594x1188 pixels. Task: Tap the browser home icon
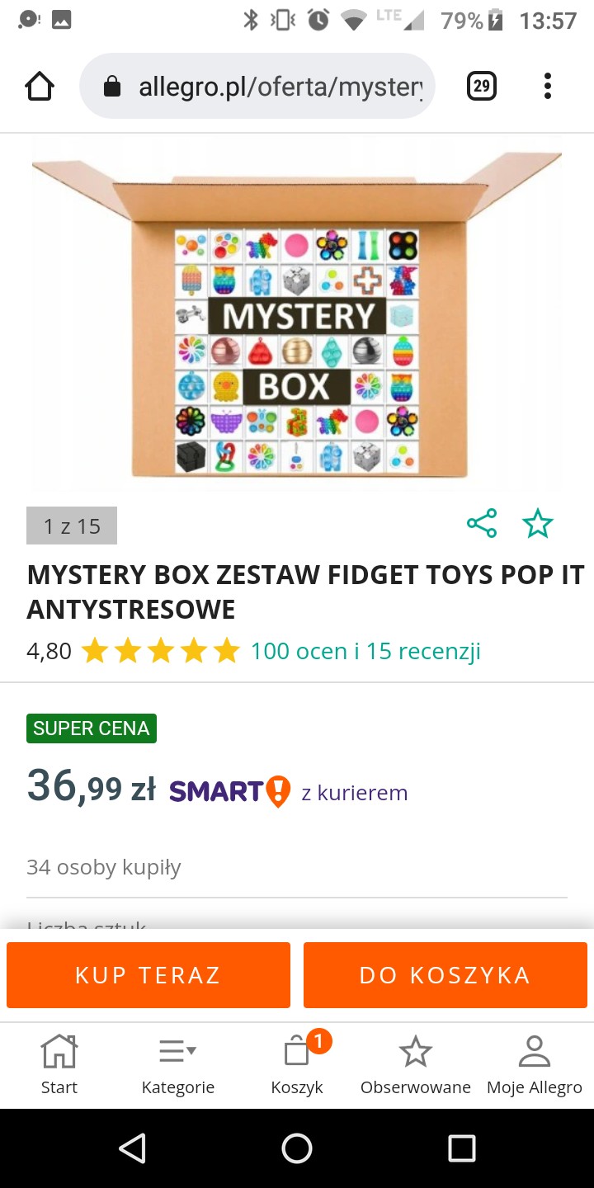click(x=40, y=86)
